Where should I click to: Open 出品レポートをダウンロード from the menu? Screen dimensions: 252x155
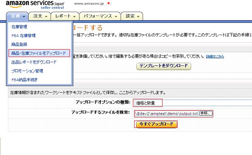34,62
